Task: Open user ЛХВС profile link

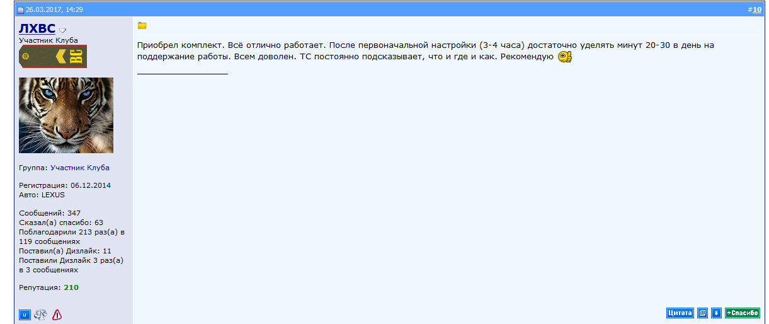Action: (x=37, y=28)
